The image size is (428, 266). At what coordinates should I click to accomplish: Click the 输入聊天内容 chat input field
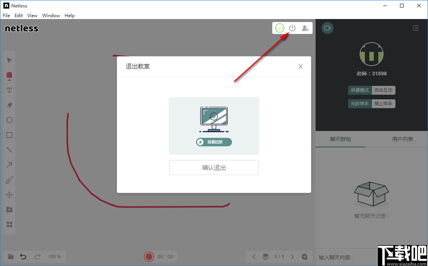coord(347,257)
